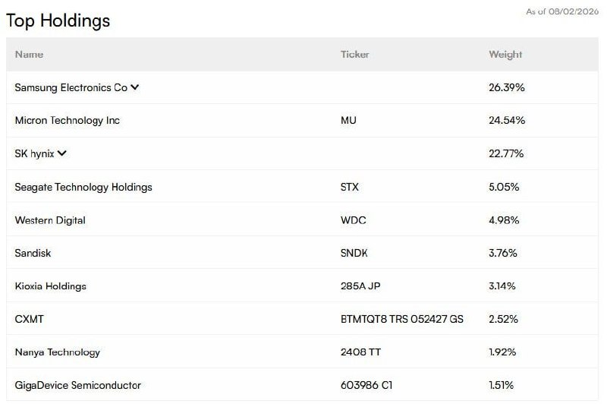The image size is (607, 404).
Task: Expand the SK hynix chevron
Action: pos(62,153)
